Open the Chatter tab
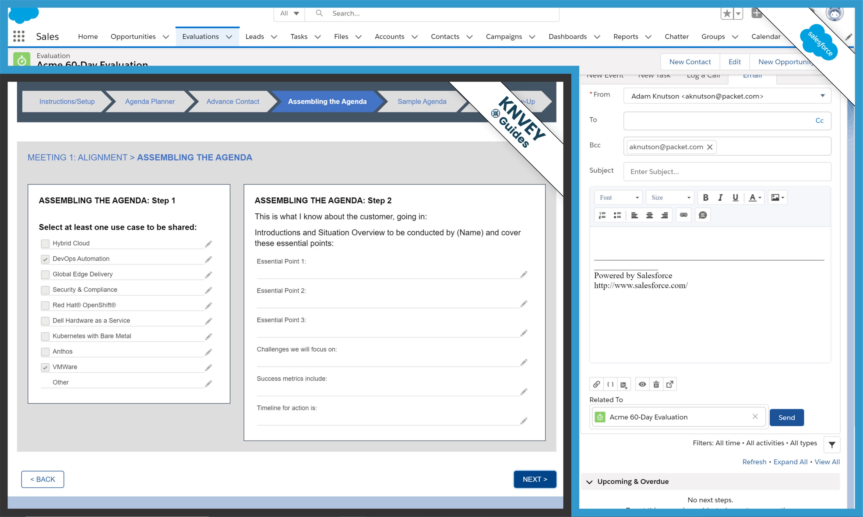This screenshot has height=517, width=863. (x=677, y=37)
